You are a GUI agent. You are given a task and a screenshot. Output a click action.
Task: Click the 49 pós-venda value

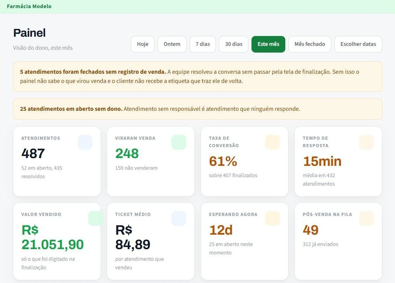311,230
